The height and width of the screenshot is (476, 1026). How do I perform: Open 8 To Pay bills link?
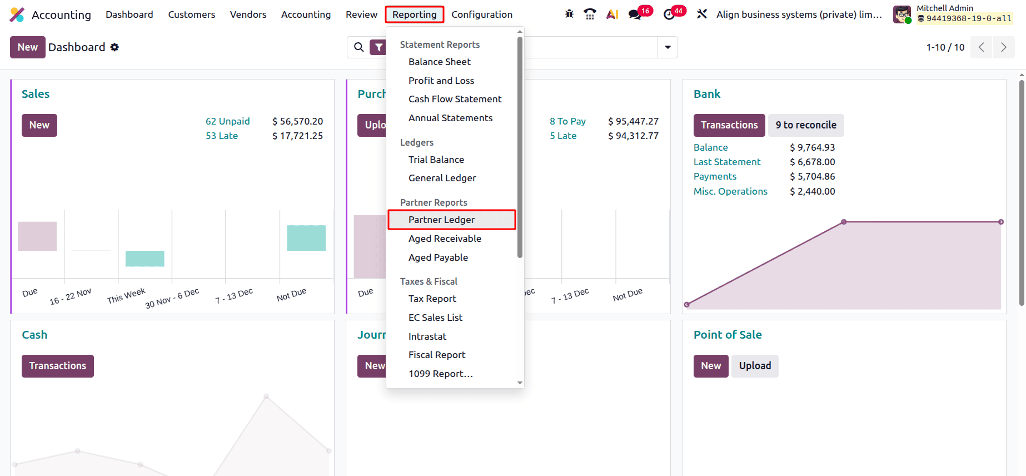(567, 121)
